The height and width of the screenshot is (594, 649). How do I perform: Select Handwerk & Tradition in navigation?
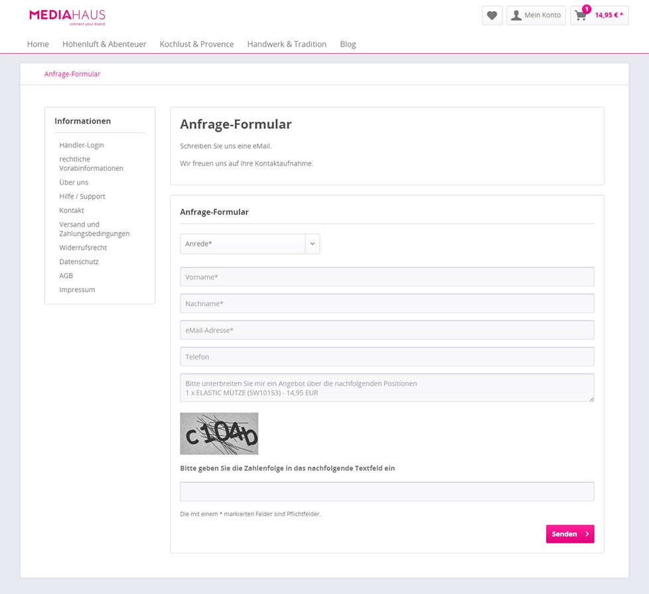[x=287, y=44]
